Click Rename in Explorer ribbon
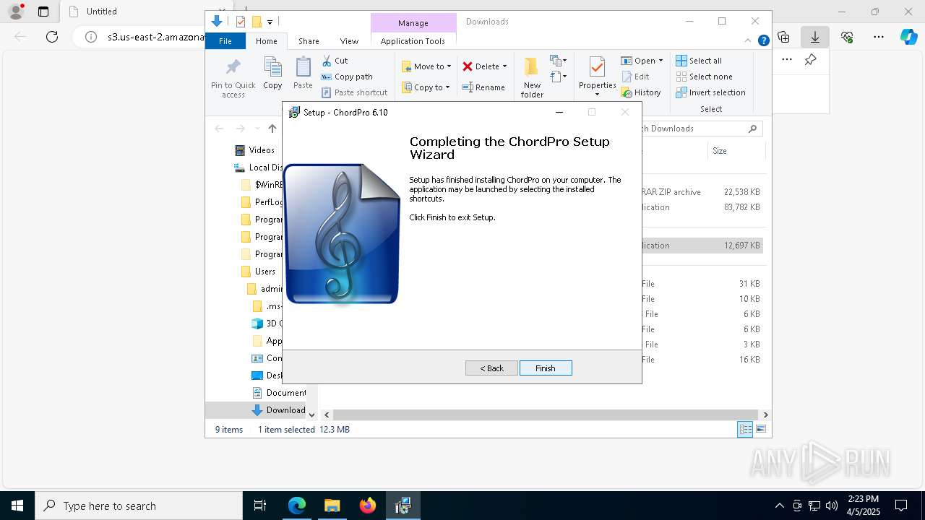The image size is (925, 520). tap(483, 87)
